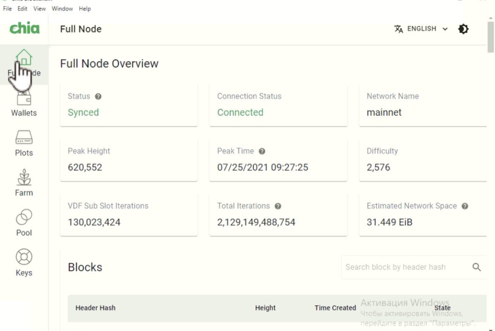Screen dimensions: 495x331
Task: Click the 31.449 EiB network space
Action: click(390, 222)
